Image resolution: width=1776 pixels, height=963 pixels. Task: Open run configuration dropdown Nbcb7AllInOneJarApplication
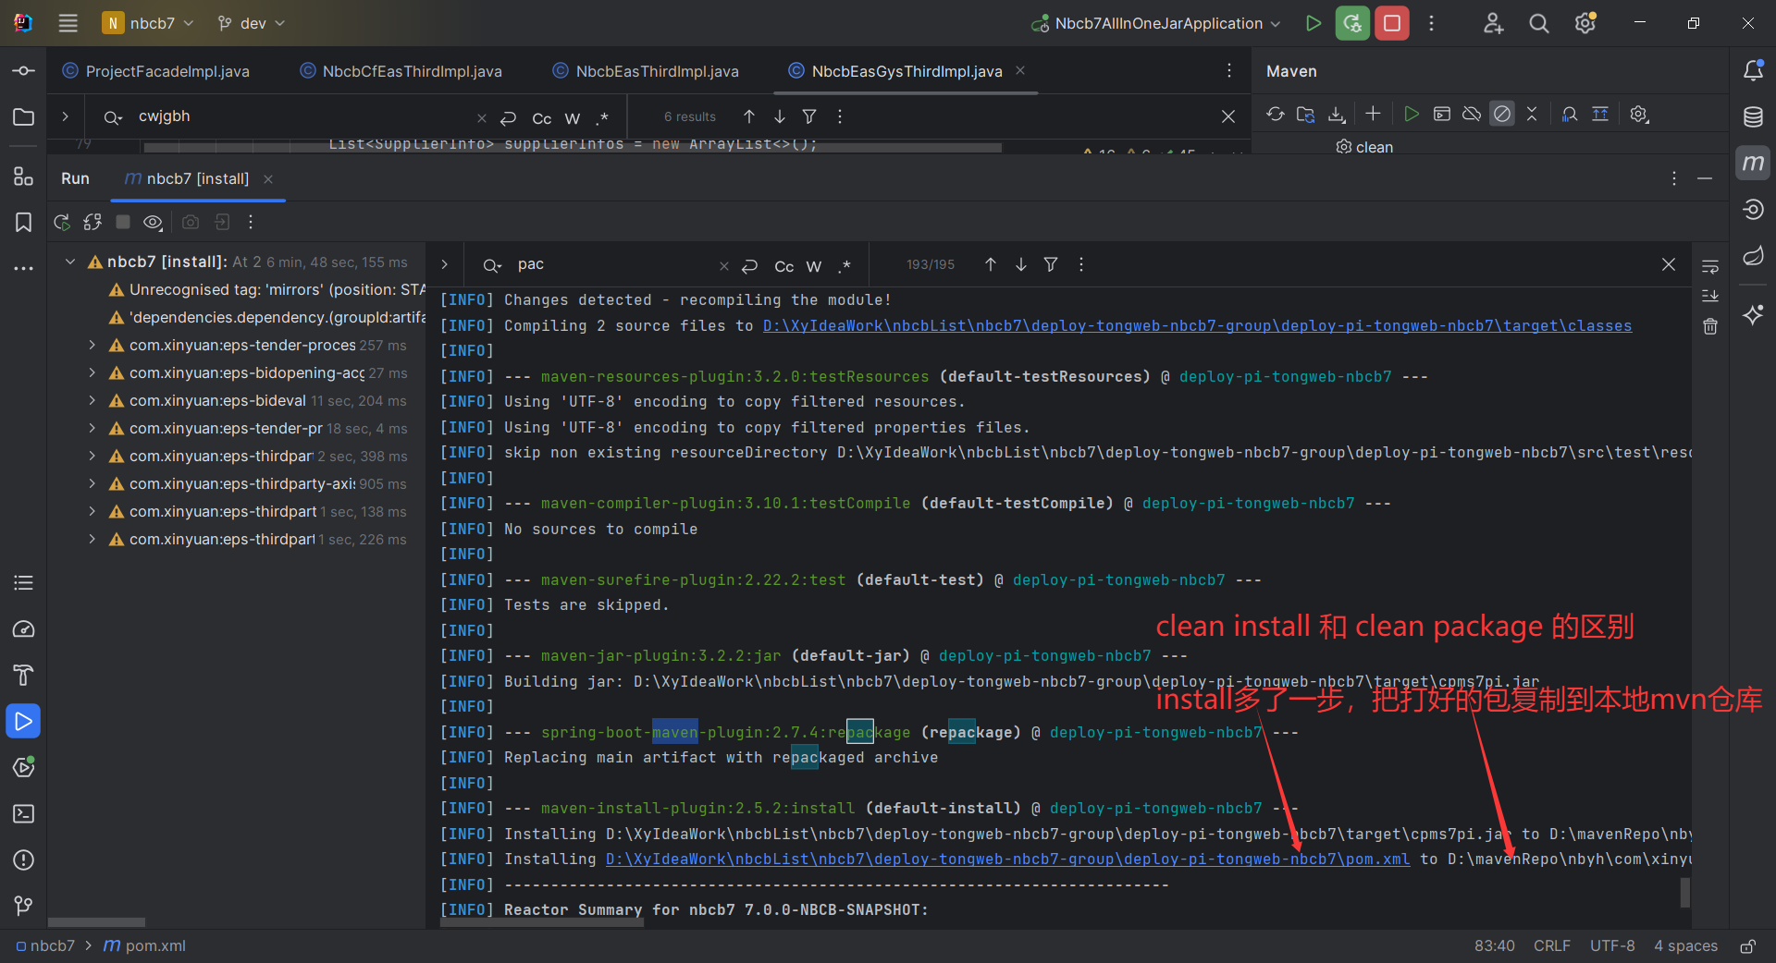[1156, 23]
